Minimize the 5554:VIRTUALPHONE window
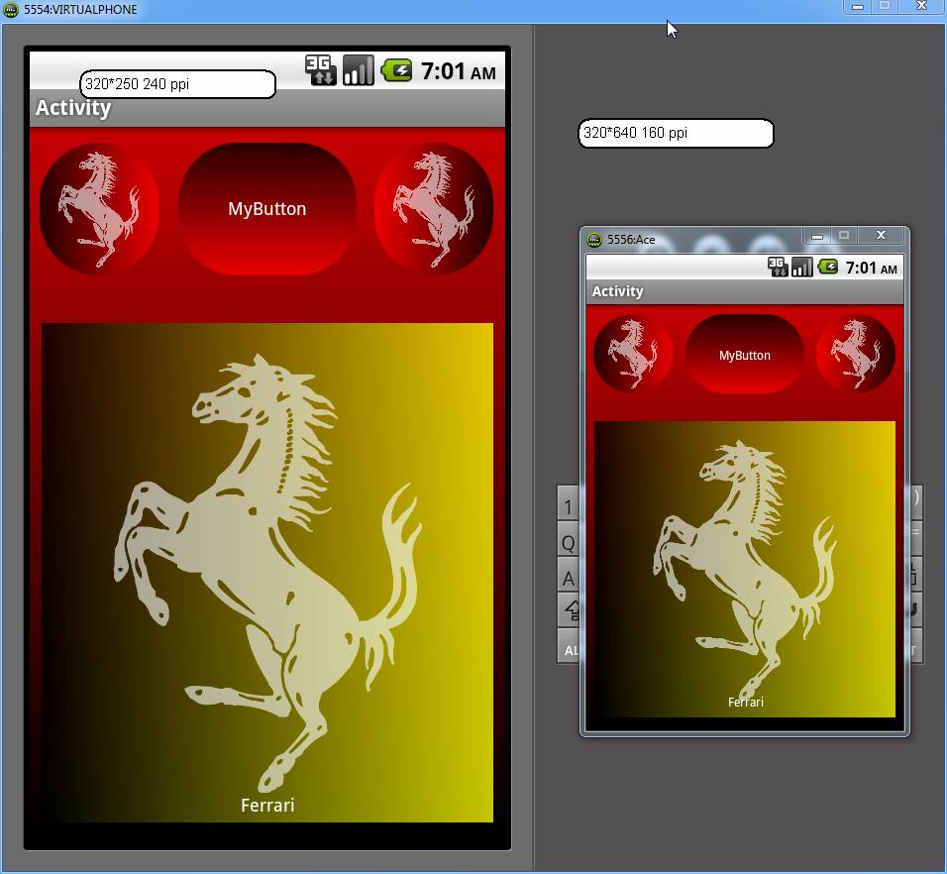947x874 pixels. [x=858, y=7]
